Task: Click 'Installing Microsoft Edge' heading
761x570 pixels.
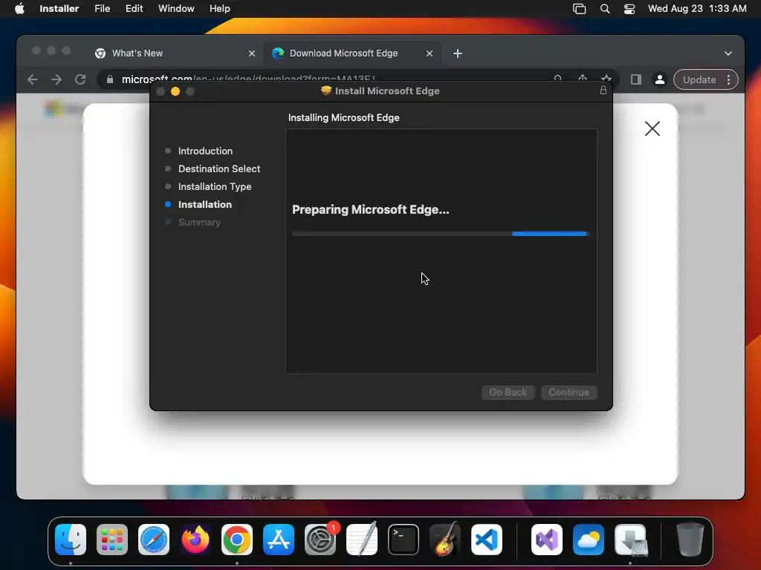Action: (343, 117)
